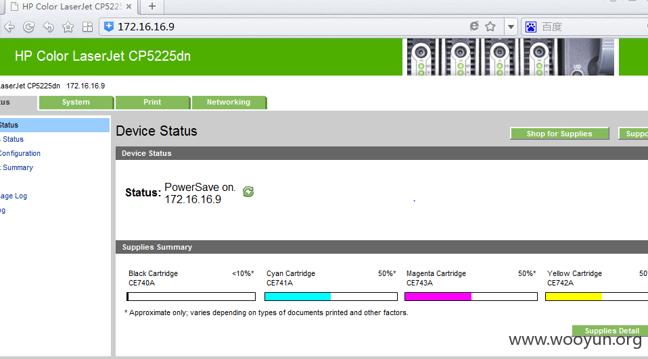Select highlighted Device Status sidebar item
648x359 pixels.
[55, 125]
